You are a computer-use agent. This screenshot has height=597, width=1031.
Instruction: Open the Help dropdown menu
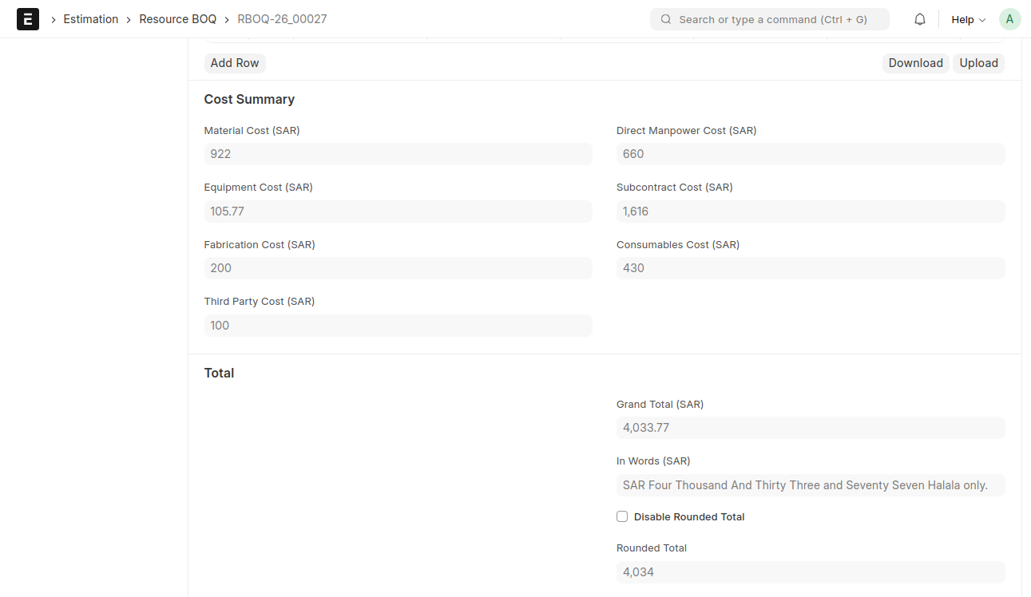coord(968,19)
